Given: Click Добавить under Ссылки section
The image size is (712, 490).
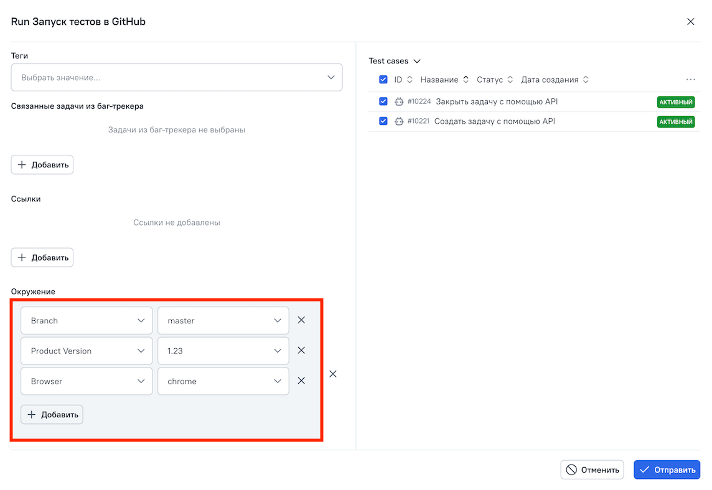Looking at the screenshot, I should click(42, 257).
